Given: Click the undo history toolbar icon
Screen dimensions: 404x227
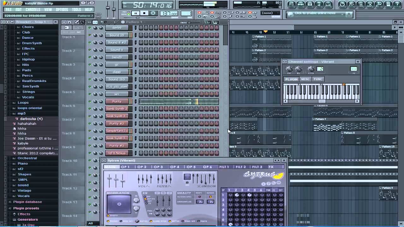Looking at the screenshot, I should [342, 4].
